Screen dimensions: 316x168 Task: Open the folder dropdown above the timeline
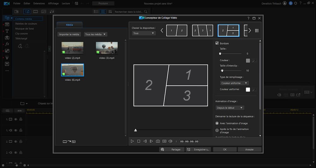[24, 104]
